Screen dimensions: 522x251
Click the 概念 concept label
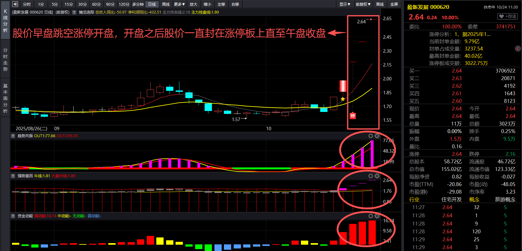point(474,199)
